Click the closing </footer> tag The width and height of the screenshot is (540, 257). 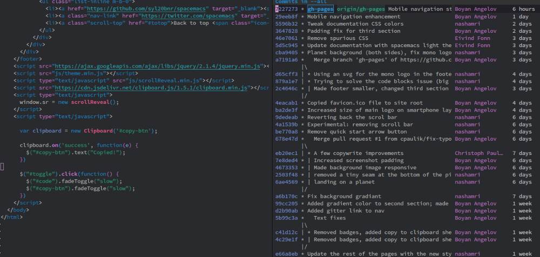pyautogui.click(x=28, y=59)
